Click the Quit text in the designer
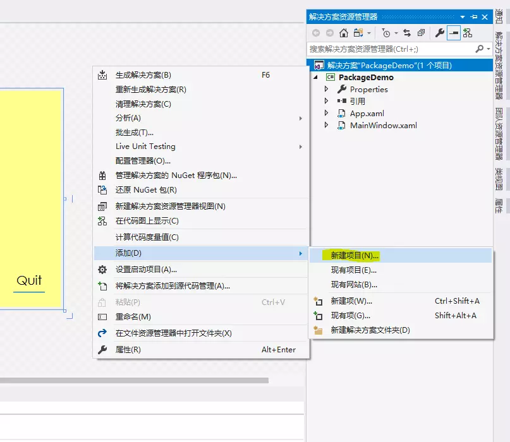510x442 pixels. [x=29, y=280]
